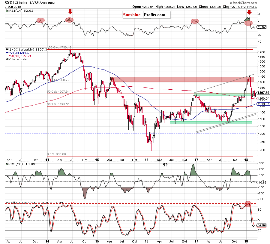Click the 9-Mar-2018 chart date

(13, 7)
